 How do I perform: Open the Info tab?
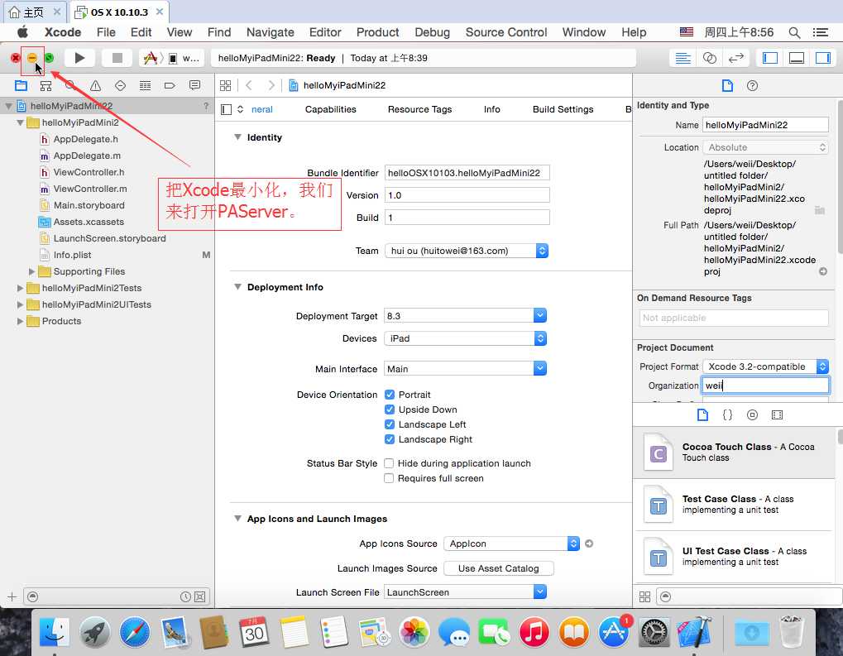point(492,110)
